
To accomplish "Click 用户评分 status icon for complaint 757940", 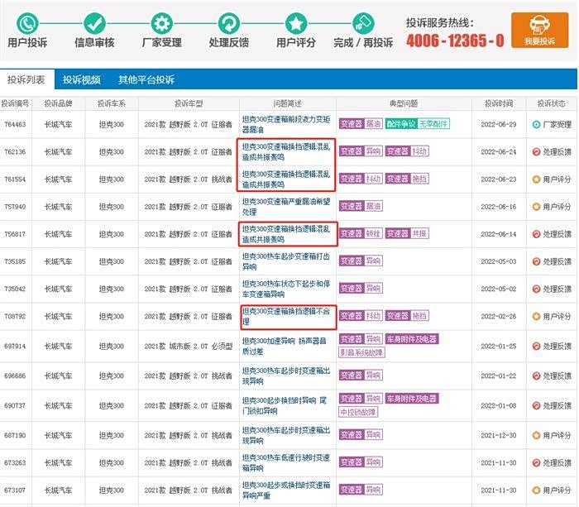I will pos(536,207).
